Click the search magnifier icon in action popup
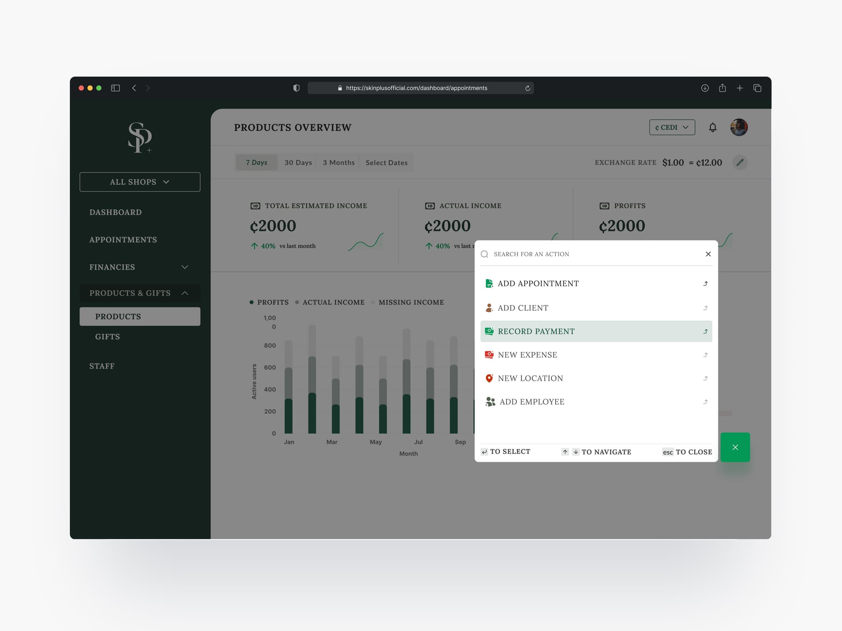Viewport: 842px width, 631px height. pyautogui.click(x=485, y=254)
